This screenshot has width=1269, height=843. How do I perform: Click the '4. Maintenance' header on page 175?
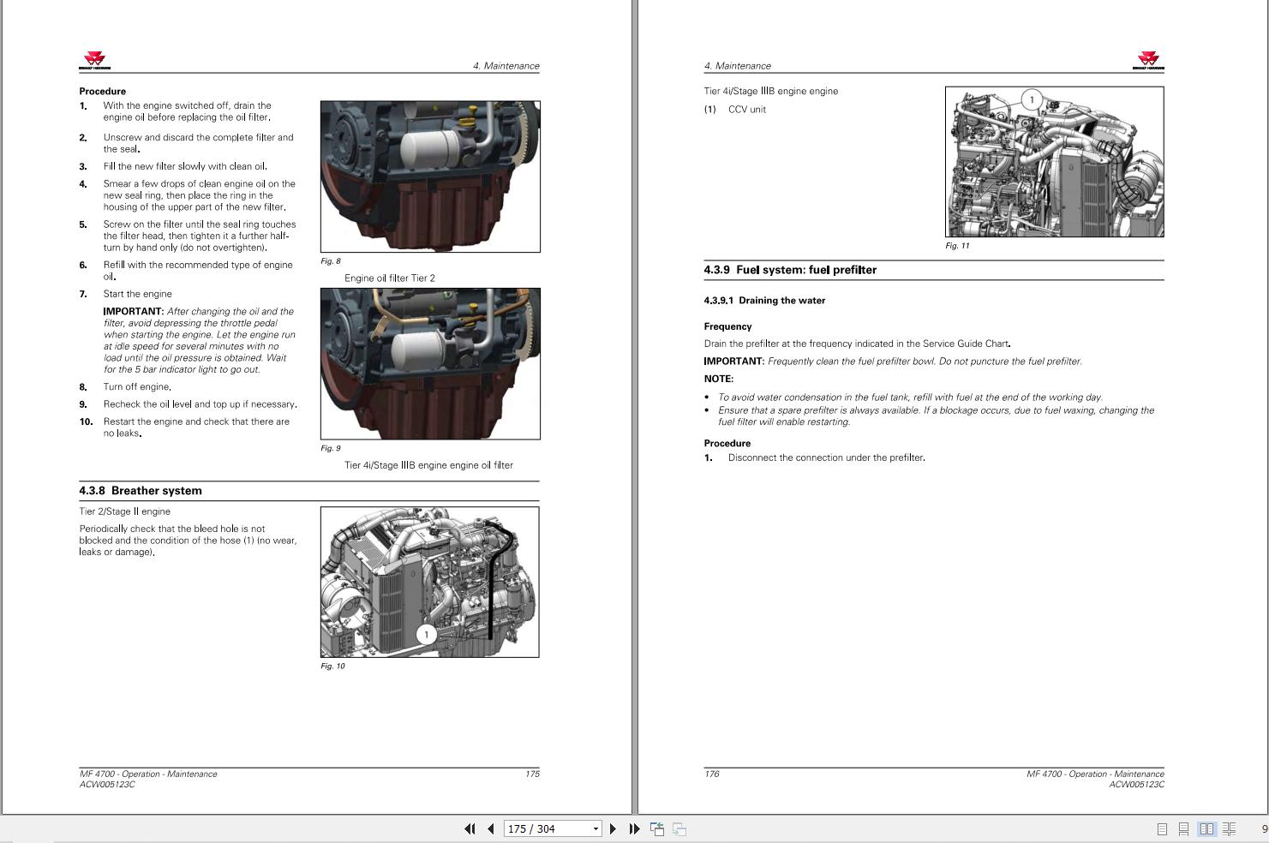tap(506, 66)
